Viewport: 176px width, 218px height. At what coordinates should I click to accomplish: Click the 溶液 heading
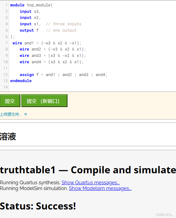pyautogui.click(x=8, y=137)
